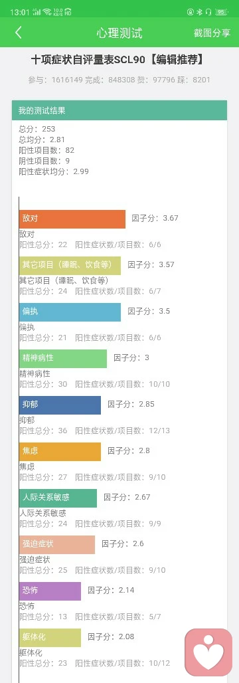Select the green 精神病性 bar

pyautogui.click(x=62, y=359)
